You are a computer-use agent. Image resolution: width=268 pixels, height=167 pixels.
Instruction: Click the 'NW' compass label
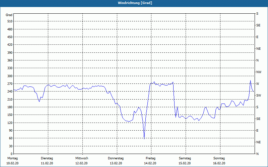pos(259,72)
